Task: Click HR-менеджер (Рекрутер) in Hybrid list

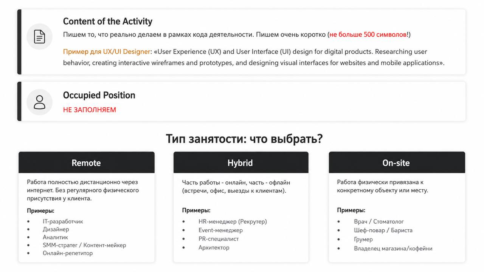Action: coord(233,222)
